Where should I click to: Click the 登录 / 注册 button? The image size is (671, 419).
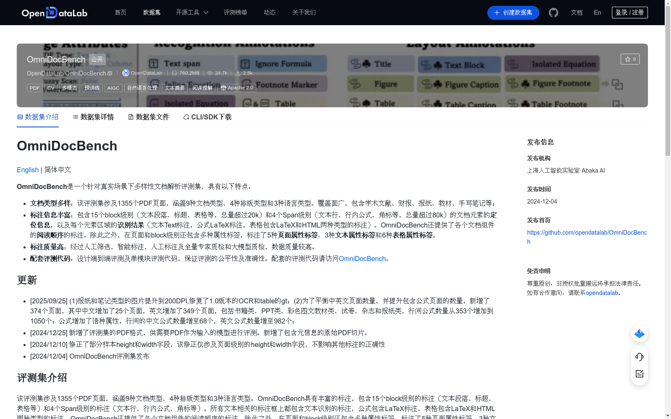pos(629,13)
